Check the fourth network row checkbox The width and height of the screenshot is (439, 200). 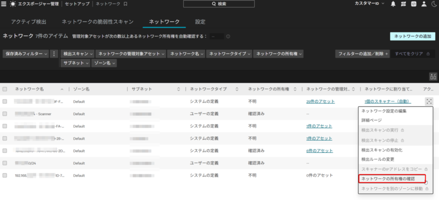tap(5, 139)
